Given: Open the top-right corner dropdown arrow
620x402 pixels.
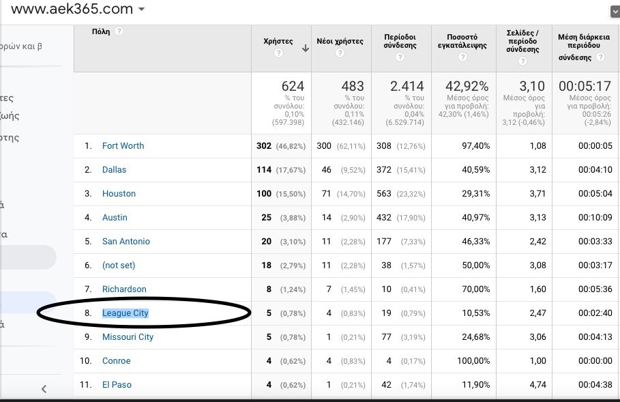Looking at the screenshot, I should (x=614, y=11).
